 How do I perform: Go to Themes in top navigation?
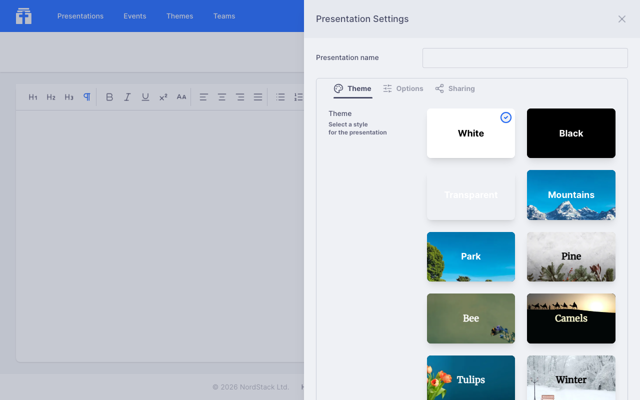180,16
